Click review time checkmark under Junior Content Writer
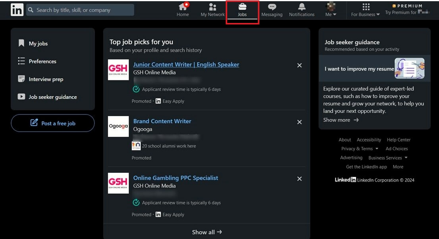Image resolution: width=439 pixels, height=239 pixels. 136,89
